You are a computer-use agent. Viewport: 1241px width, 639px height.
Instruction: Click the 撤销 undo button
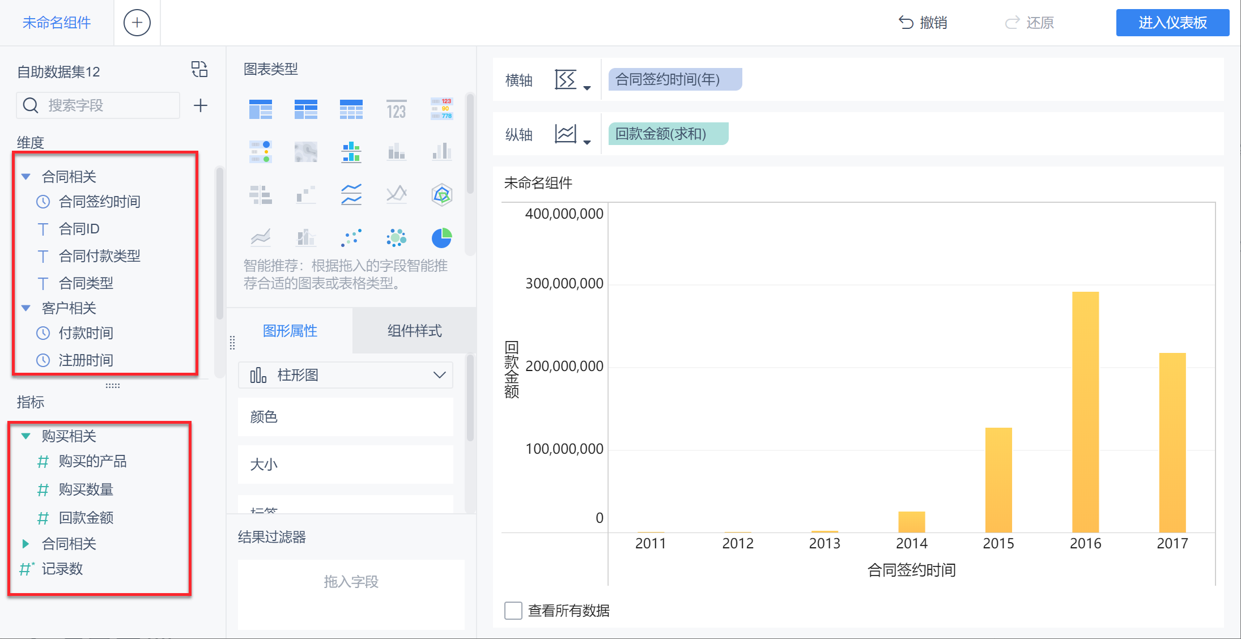[923, 23]
